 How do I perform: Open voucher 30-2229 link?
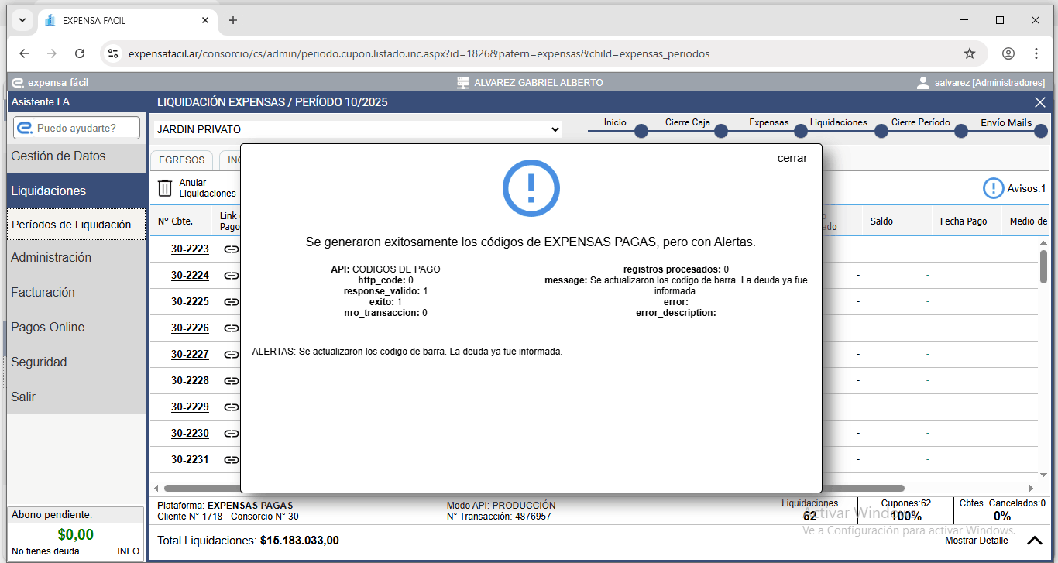[x=190, y=407]
